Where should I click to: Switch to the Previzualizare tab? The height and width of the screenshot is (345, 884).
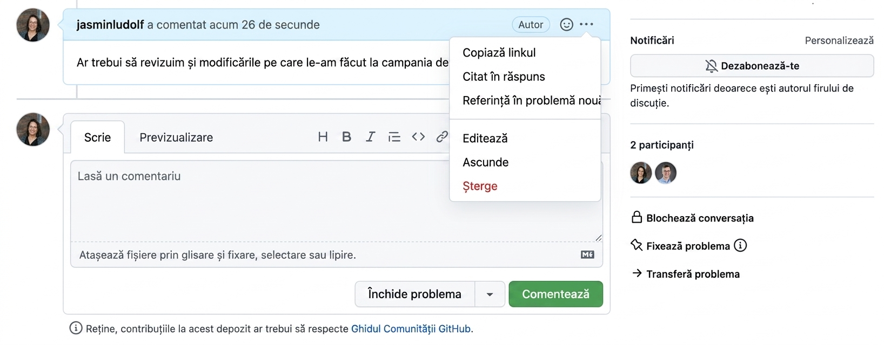coord(176,137)
